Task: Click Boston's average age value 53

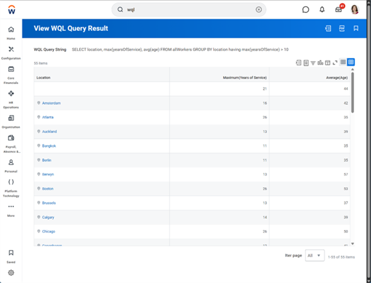Action: pos(346,188)
